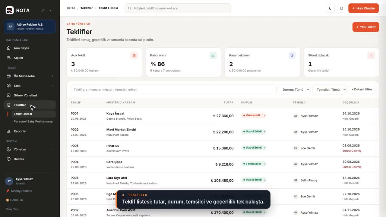Expand the Stok sidebar section
The height and width of the screenshot is (217, 386).
(x=30, y=86)
